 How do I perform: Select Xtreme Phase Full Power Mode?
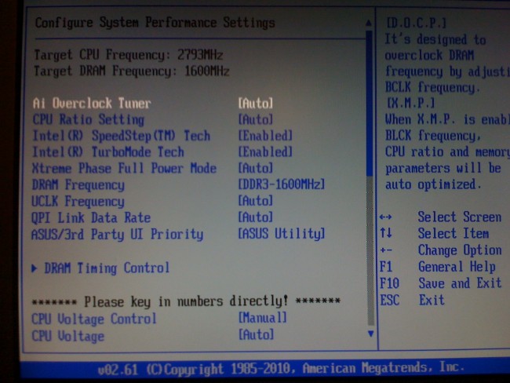pyautogui.click(x=124, y=169)
